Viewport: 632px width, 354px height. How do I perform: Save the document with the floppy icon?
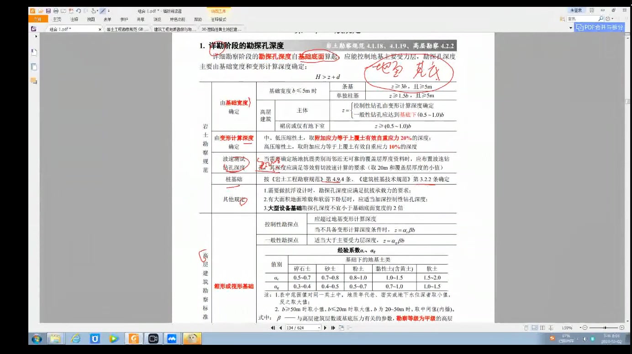48,10
